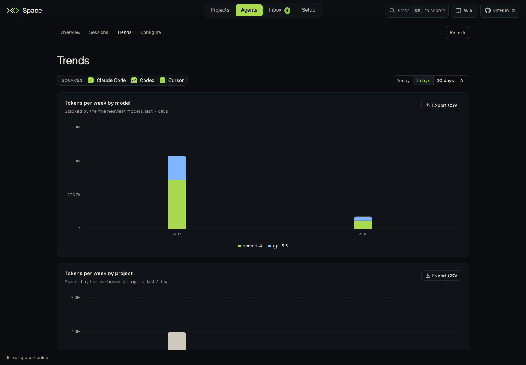The height and width of the screenshot is (365, 526).
Task: Toggle the Cursor source checkbox
Action: coord(163,80)
